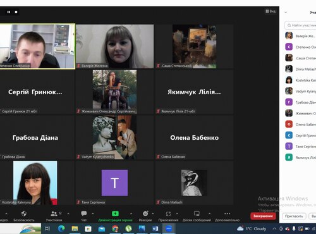Collapse the participants panel chevron
This screenshot has height=234, width=316.
286,13
